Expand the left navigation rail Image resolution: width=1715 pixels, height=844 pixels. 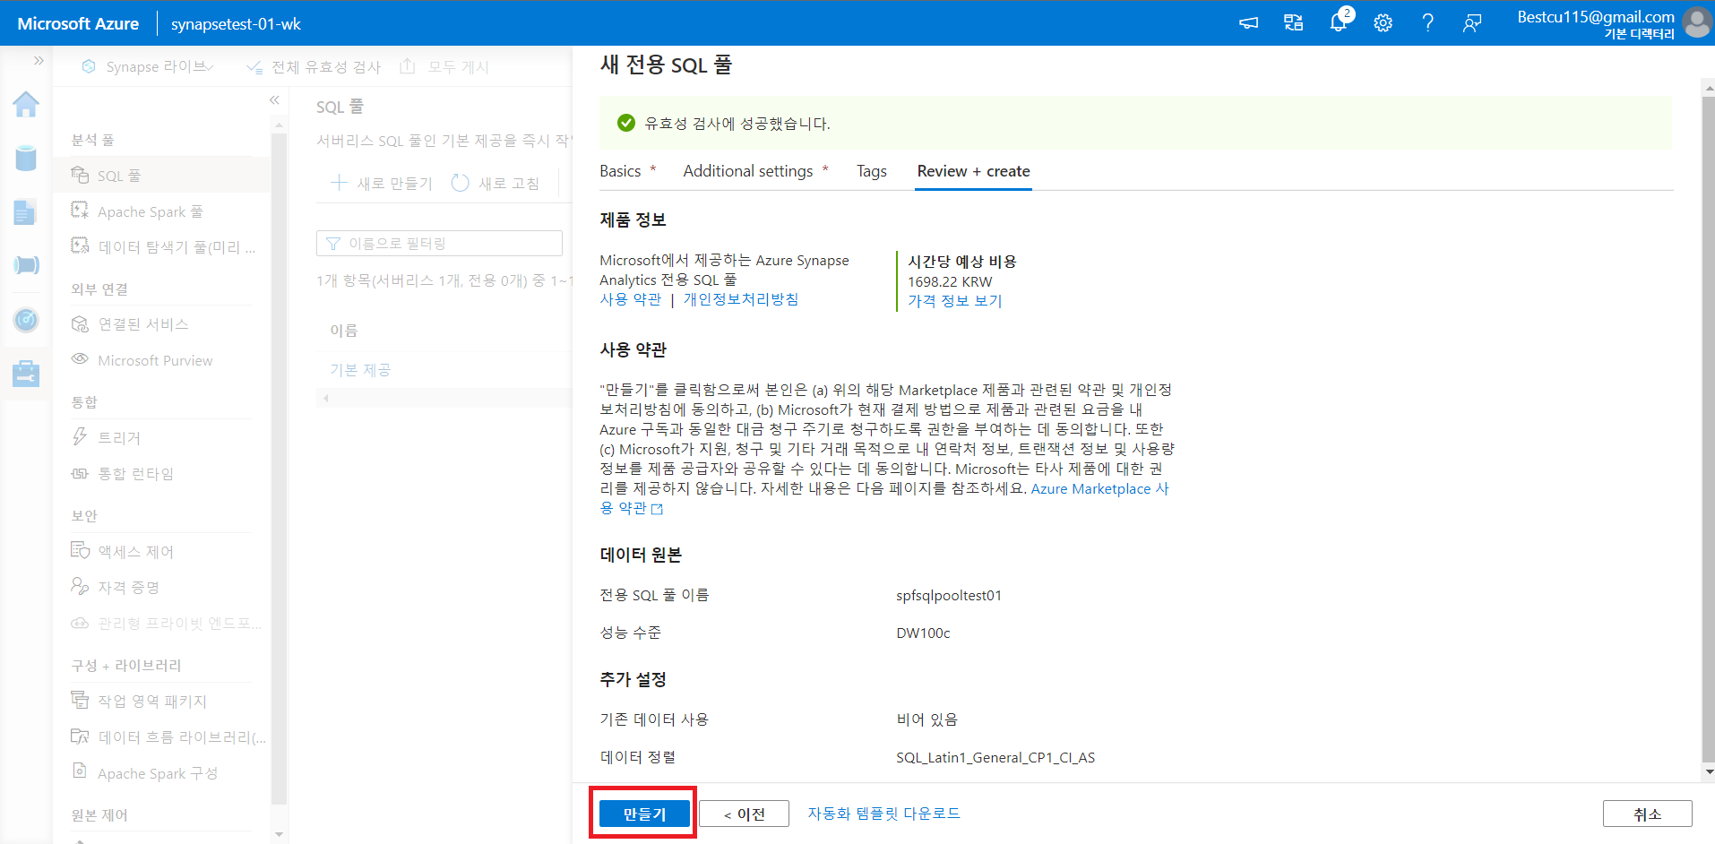(39, 61)
